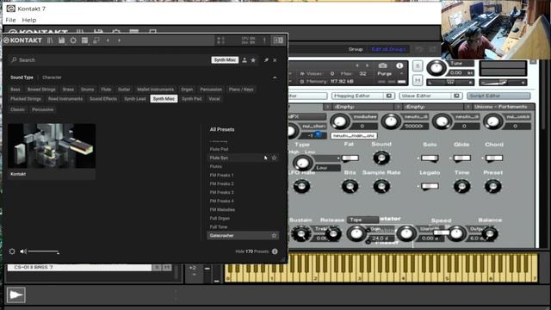The width and height of the screenshot is (551, 310).
Task: Toggle the side panel layout icon
Action: (x=278, y=40)
